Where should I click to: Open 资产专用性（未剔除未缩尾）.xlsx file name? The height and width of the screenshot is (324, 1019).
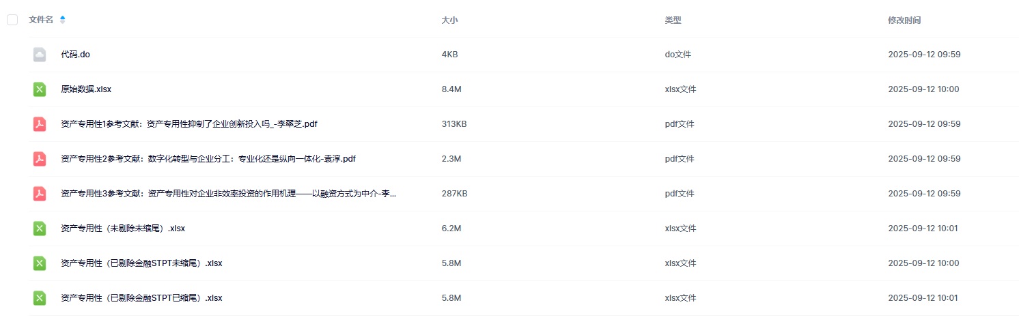coord(123,229)
